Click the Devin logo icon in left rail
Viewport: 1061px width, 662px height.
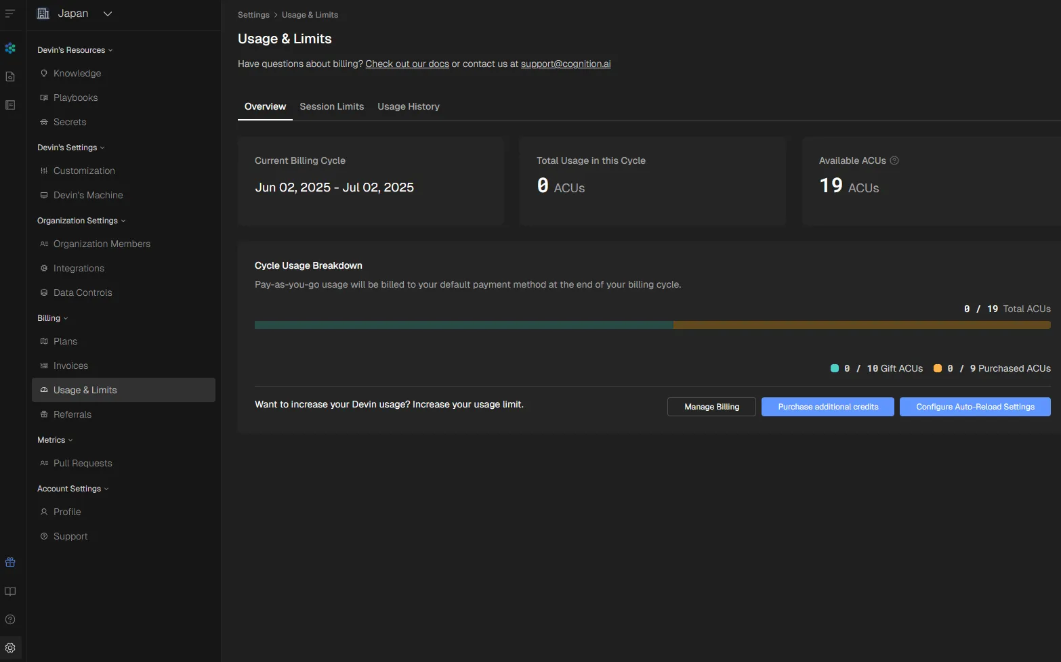tap(10, 48)
